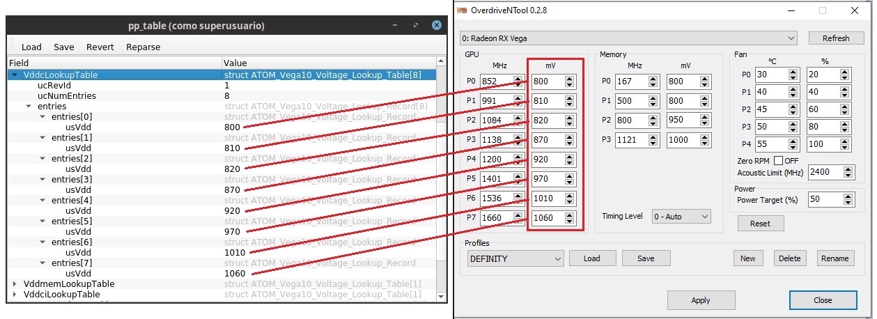Click the Reset button
Viewport: 877px width, 319px height.
point(760,224)
